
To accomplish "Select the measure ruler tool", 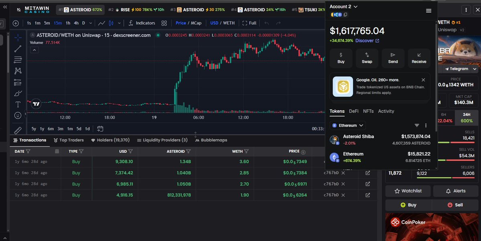I will 17,130.
